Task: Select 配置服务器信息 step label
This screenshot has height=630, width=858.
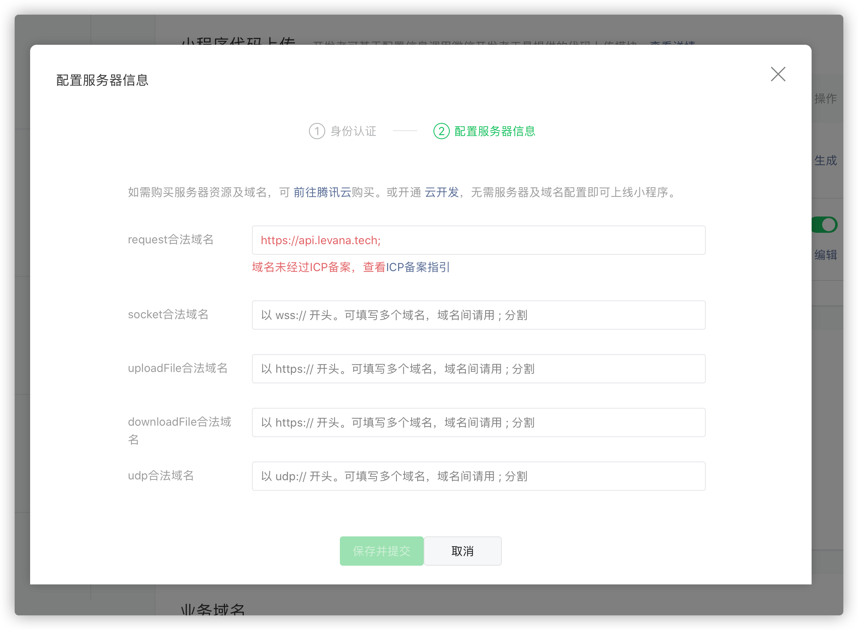Action: [495, 131]
